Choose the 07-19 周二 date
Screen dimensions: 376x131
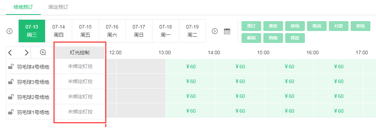click(192, 31)
